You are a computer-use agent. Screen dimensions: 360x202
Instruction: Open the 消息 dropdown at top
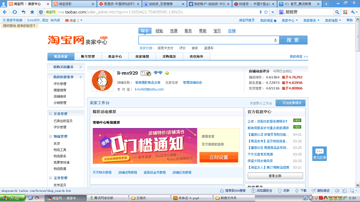(74, 20)
